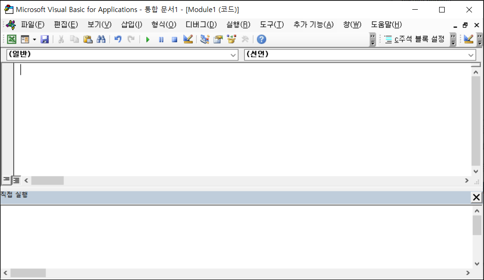Click the Paste clipboard icon

(x=88, y=39)
